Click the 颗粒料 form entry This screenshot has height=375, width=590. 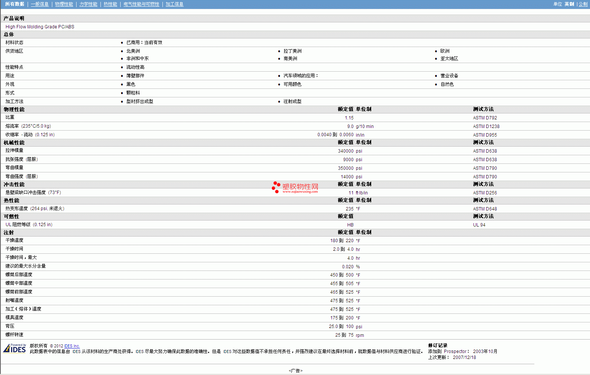tap(133, 93)
